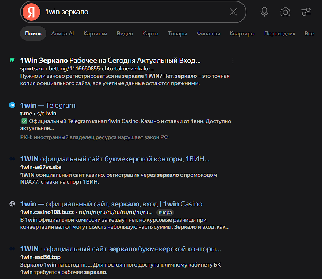Open '1Win Зеркало Рабочее на Сегодня' result
The image size is (322, 279).
coord(111,60)
